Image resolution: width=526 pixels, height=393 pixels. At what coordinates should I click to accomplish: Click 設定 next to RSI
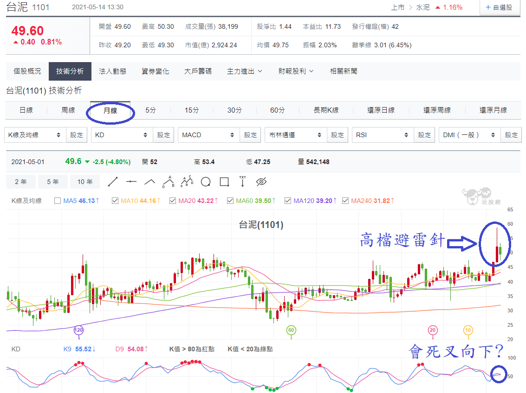click(x=424, y=135)
